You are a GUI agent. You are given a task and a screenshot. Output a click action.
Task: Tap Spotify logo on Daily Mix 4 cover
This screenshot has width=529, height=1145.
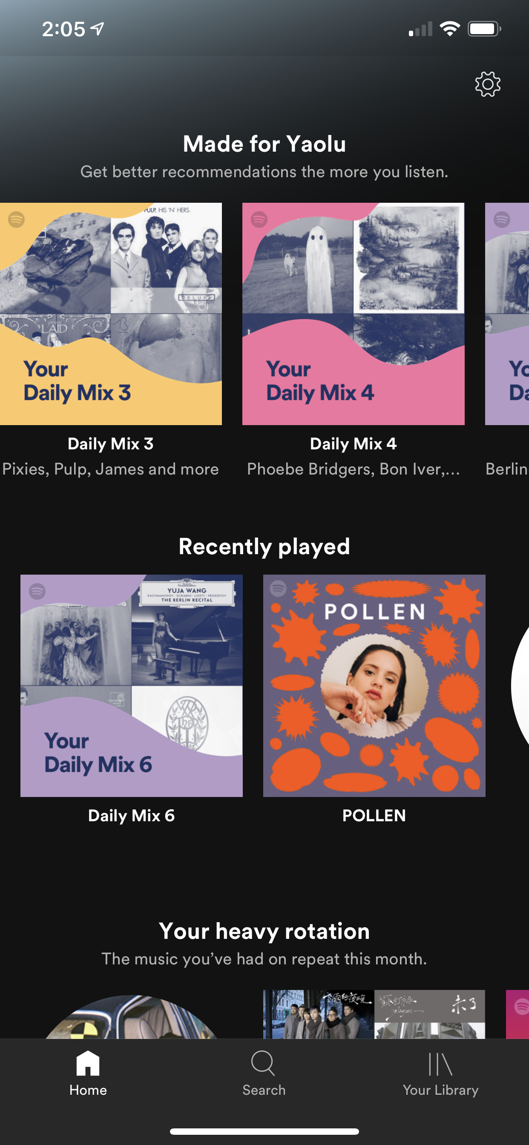pos(259,219)
